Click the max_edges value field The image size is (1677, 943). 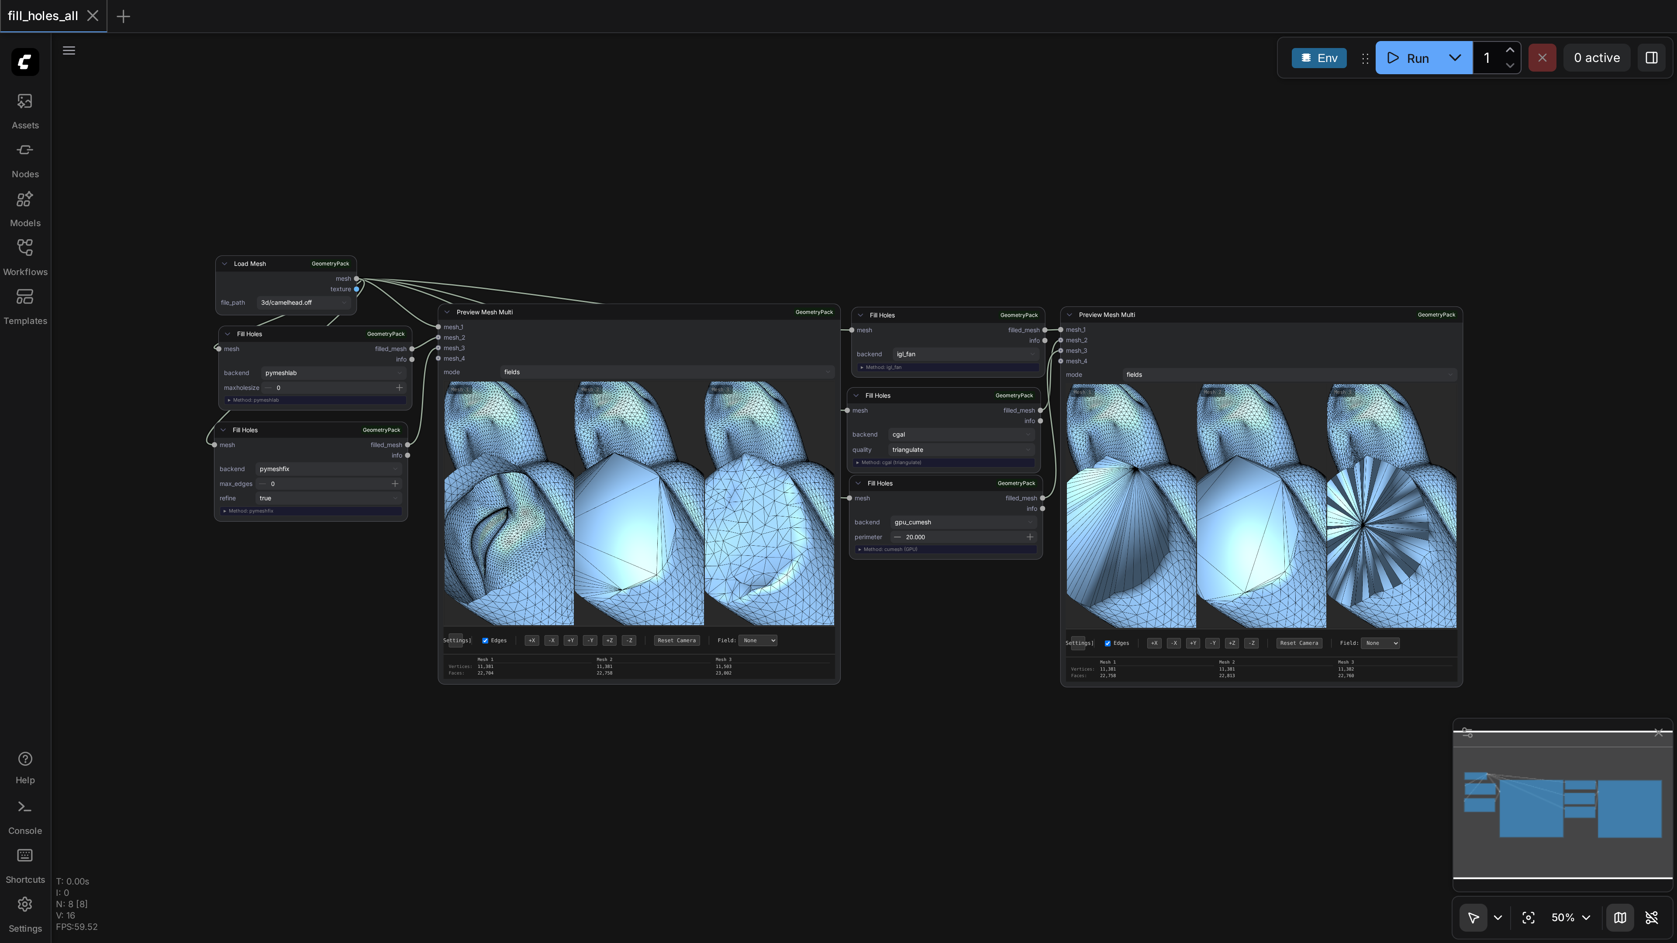328,484
